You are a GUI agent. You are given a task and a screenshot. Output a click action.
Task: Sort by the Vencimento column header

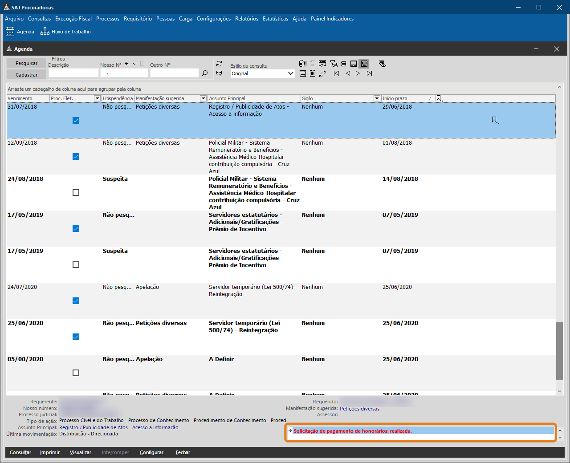(28, 98)
